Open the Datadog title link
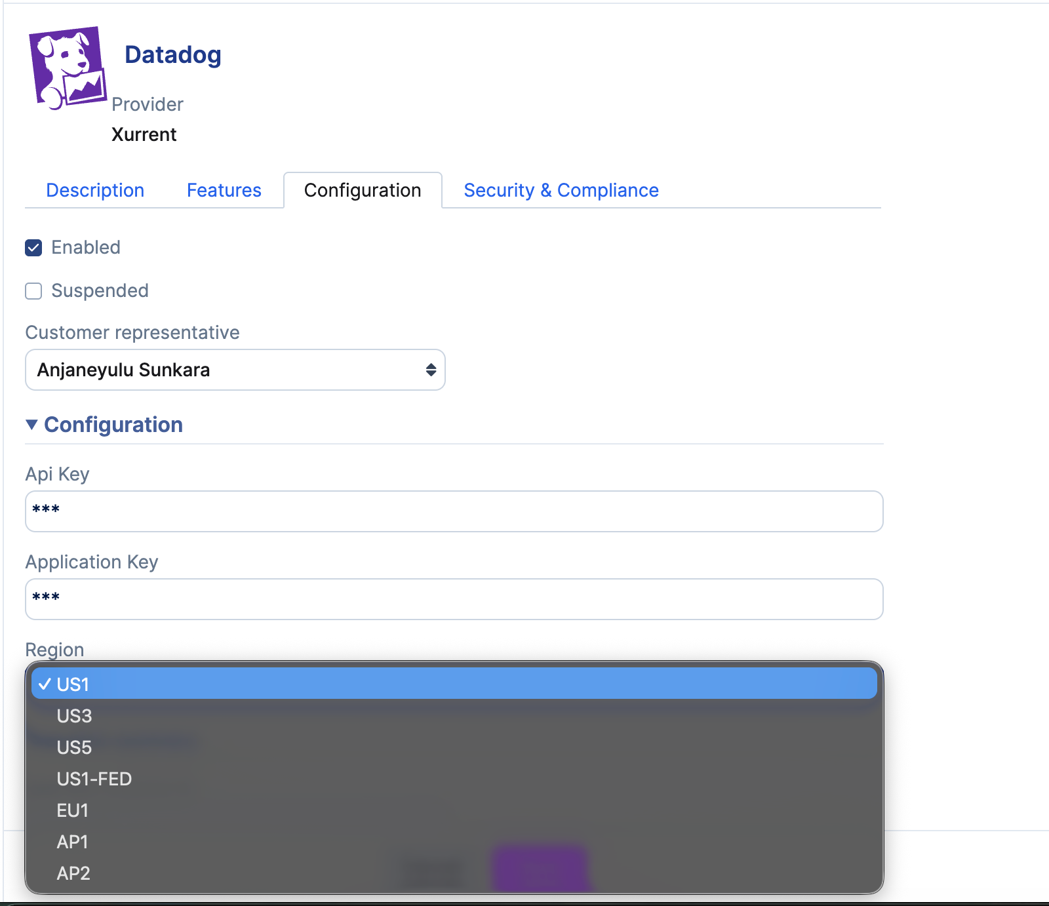 (173, 55)
